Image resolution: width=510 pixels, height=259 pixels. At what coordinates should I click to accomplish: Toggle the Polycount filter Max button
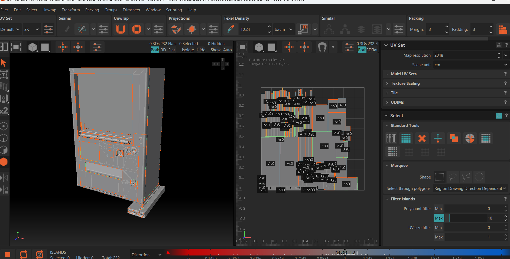(438, 218)
